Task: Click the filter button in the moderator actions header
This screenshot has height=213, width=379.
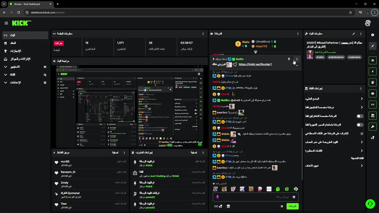Action: point(193,153)
